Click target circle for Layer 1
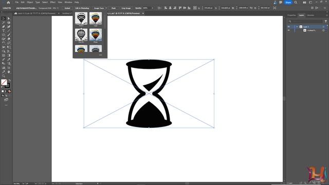This screenshot has width=329, height=185. pyautogui.click(x=323, y=27)
